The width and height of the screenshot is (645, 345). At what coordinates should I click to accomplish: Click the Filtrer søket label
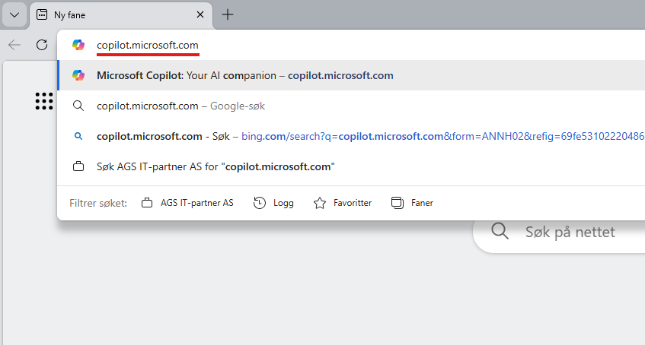98,204
